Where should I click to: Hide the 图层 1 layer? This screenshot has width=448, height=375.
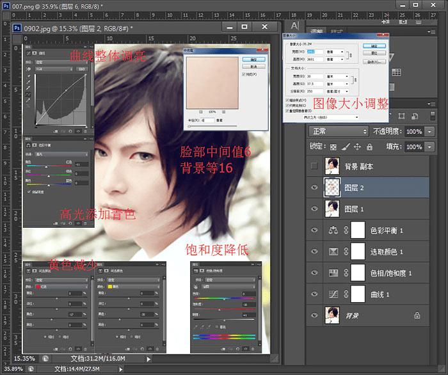(314, 209)
